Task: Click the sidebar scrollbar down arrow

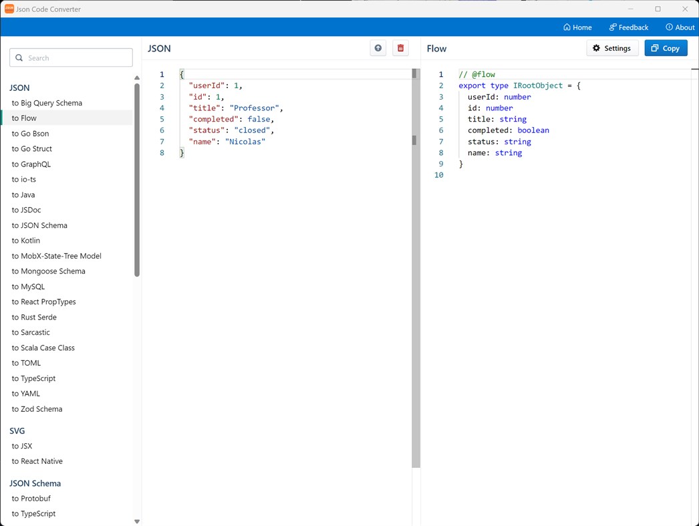Action: (x=136, y=520)
